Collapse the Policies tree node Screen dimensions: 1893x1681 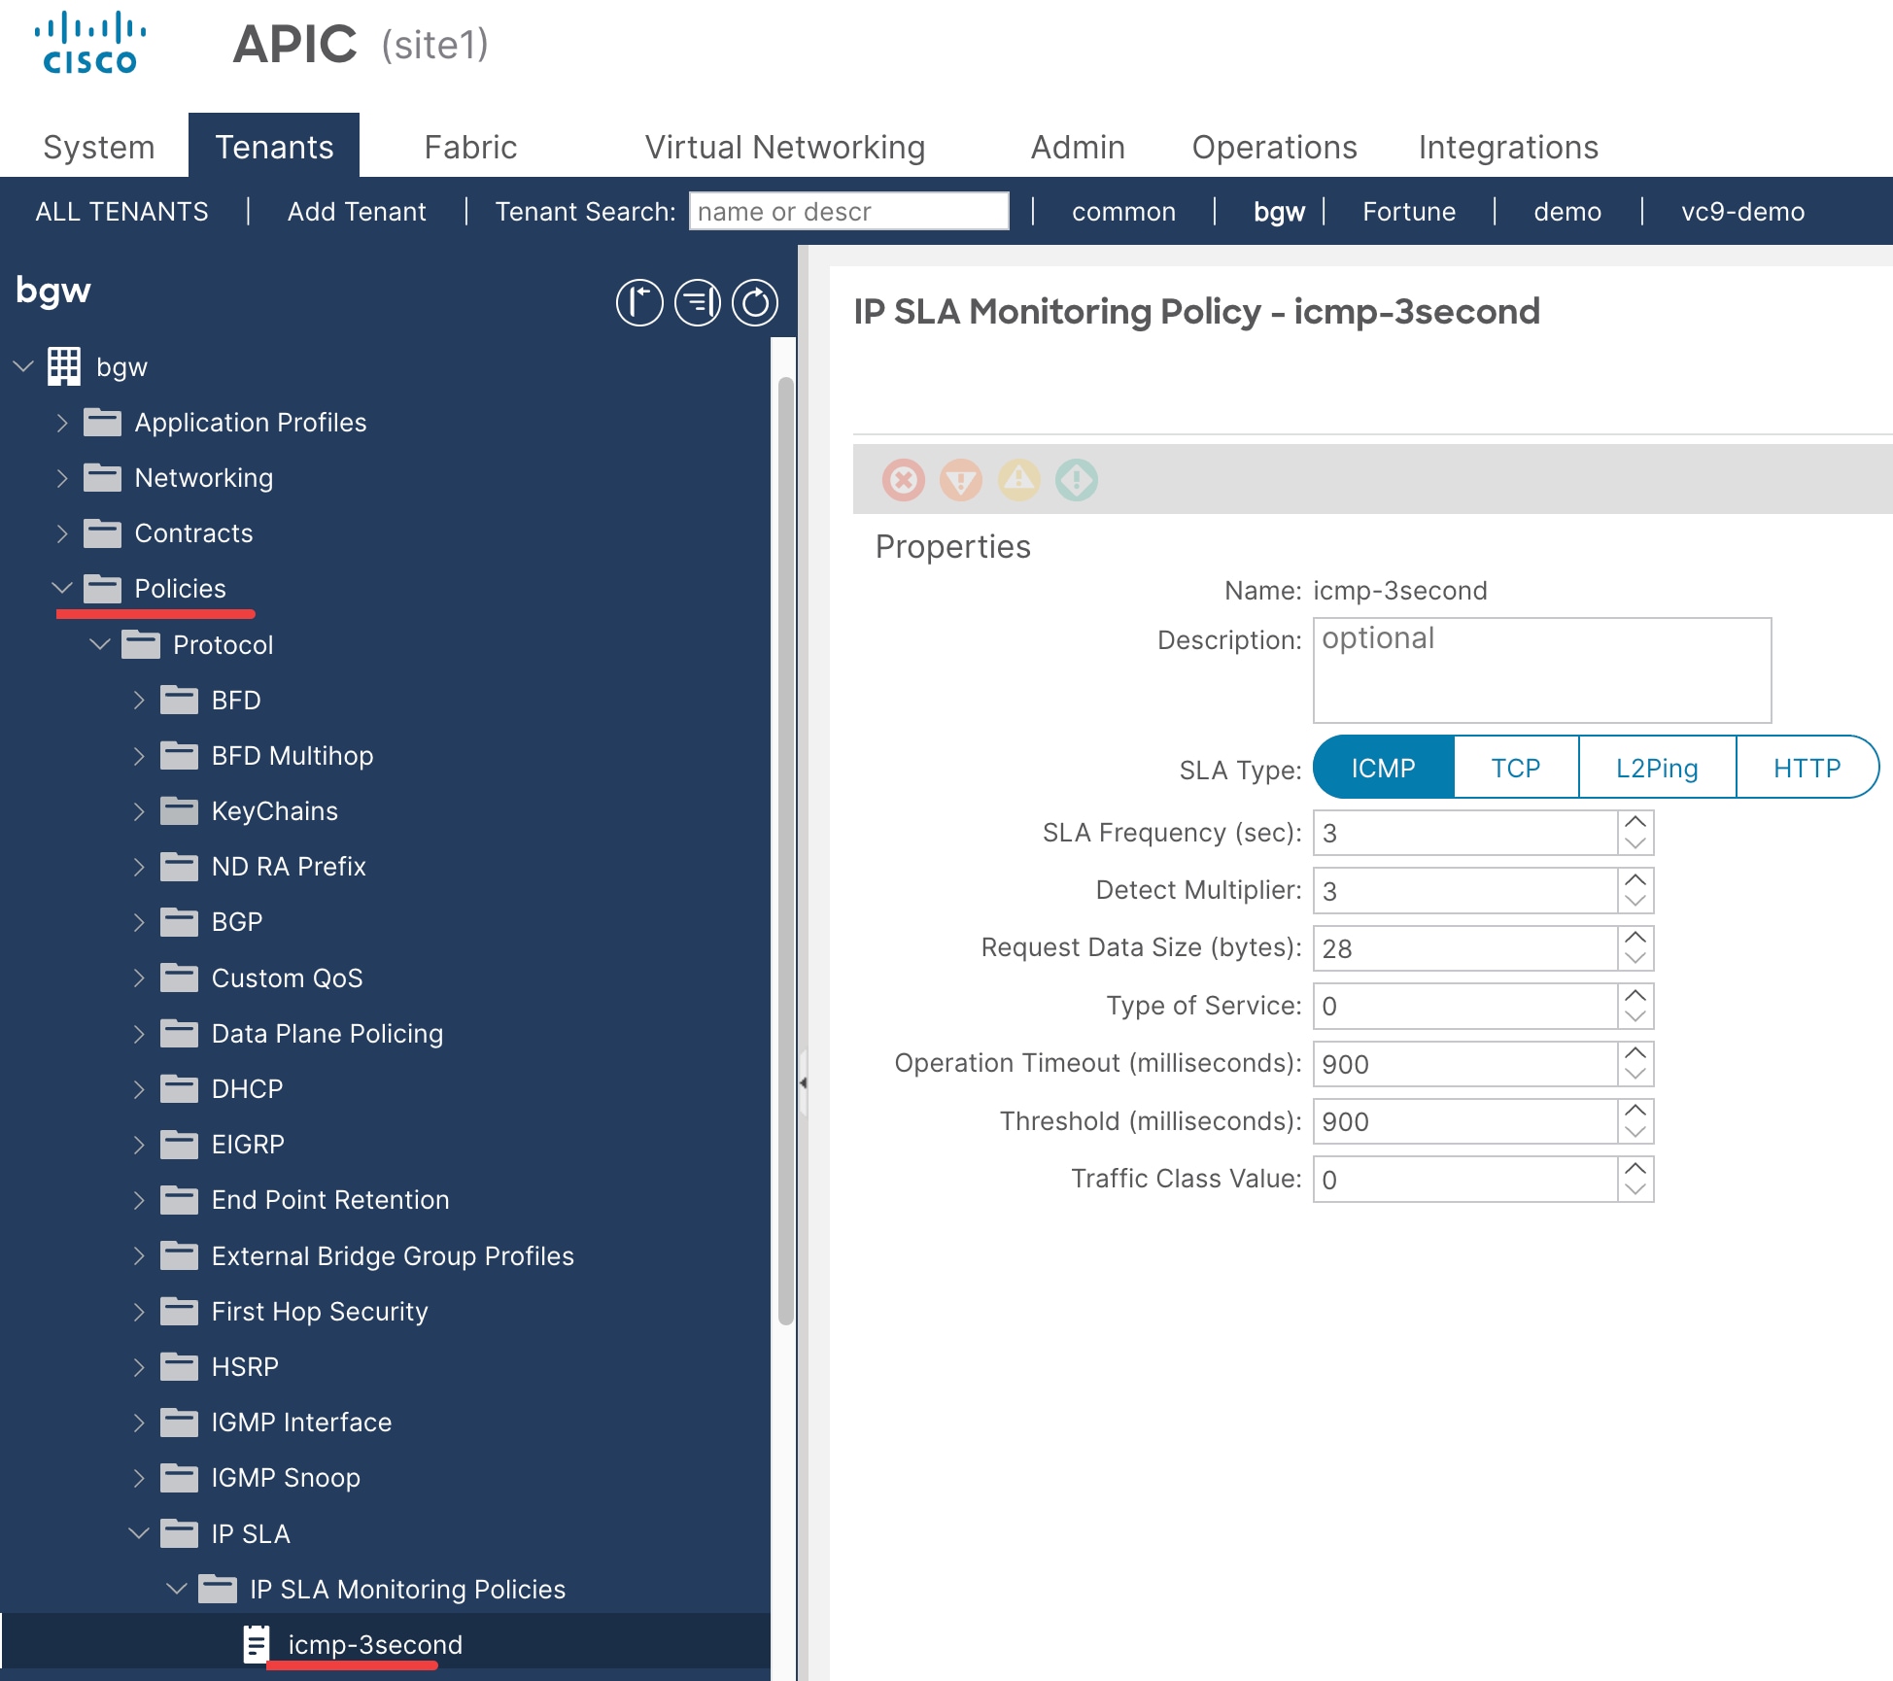(62, 589)
